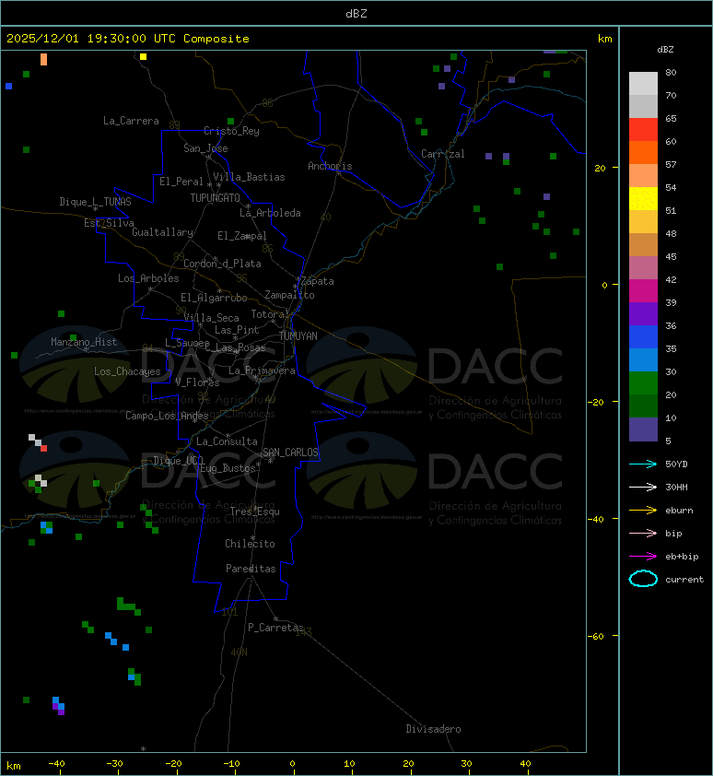Click the Gualtallary label
Viewport: 713px width, 776px height.
pos(163,232)
